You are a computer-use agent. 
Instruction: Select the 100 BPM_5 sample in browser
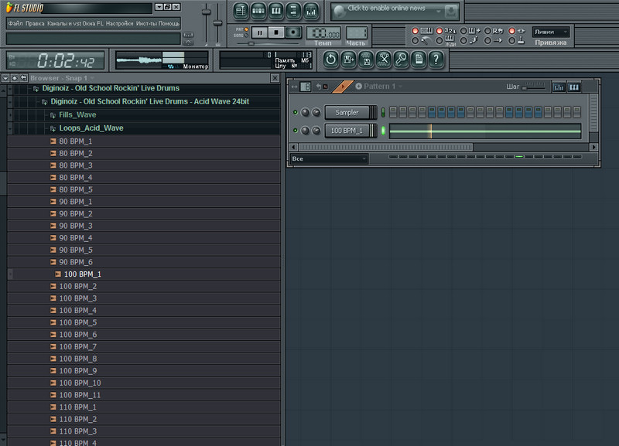click(x=77, y=322)
